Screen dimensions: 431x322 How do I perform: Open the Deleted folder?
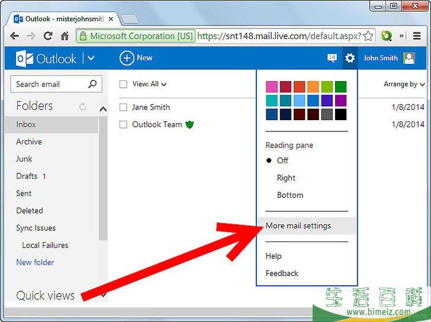click(30, 211)
